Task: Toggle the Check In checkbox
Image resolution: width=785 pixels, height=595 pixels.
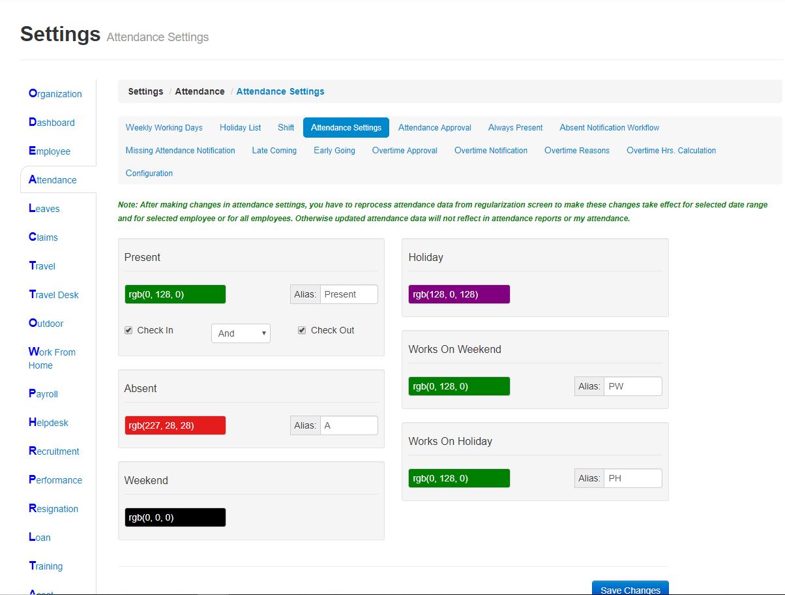Action: (128, 331)
